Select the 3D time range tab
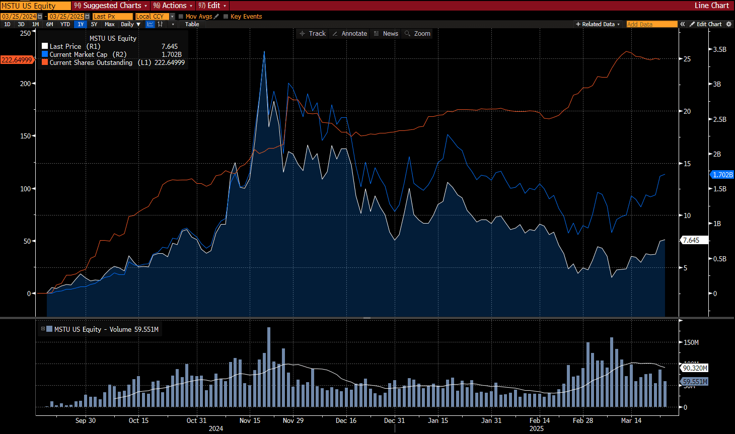The image size is (735, 434). (21, 24)
